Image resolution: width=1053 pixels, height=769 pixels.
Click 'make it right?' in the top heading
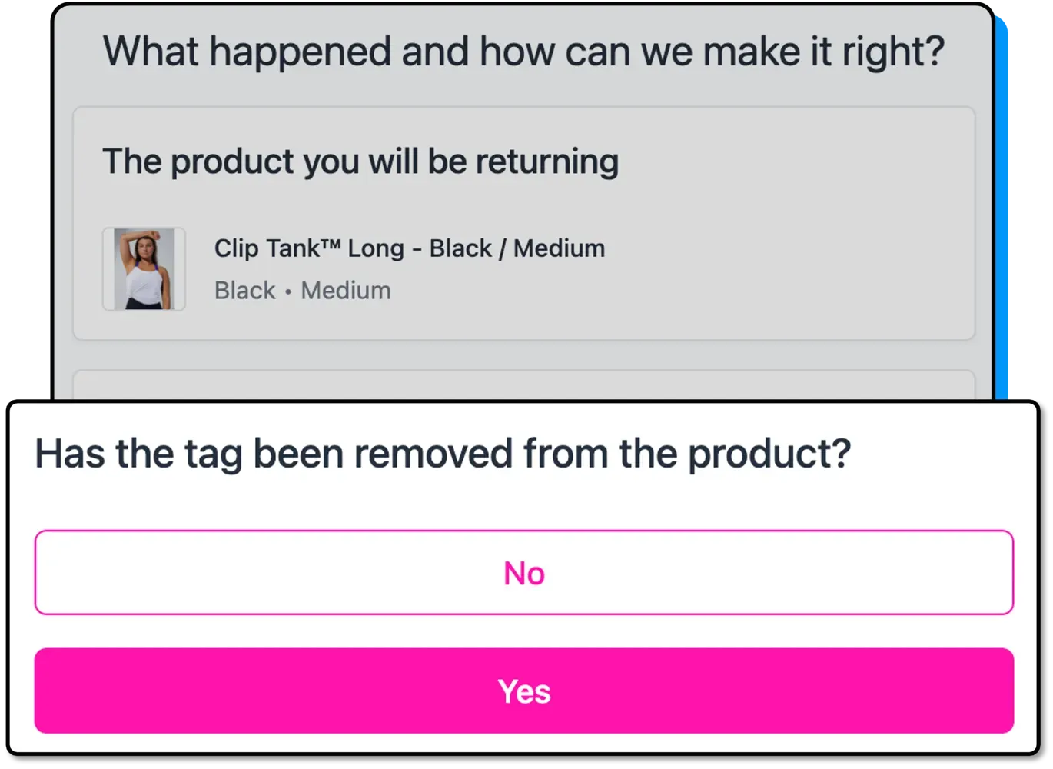823,52
